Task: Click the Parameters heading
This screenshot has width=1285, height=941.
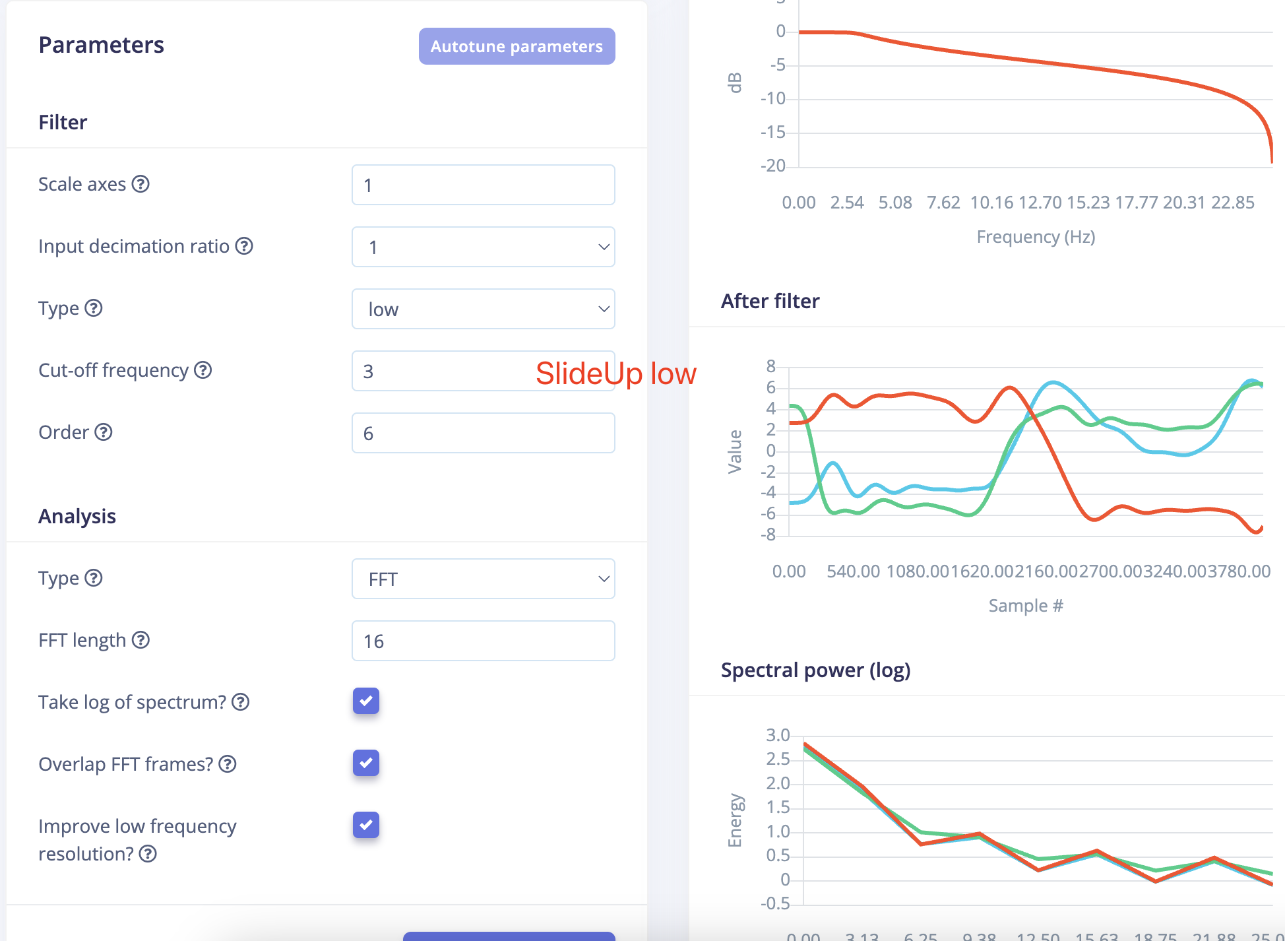Action: (x=101, y=45)
